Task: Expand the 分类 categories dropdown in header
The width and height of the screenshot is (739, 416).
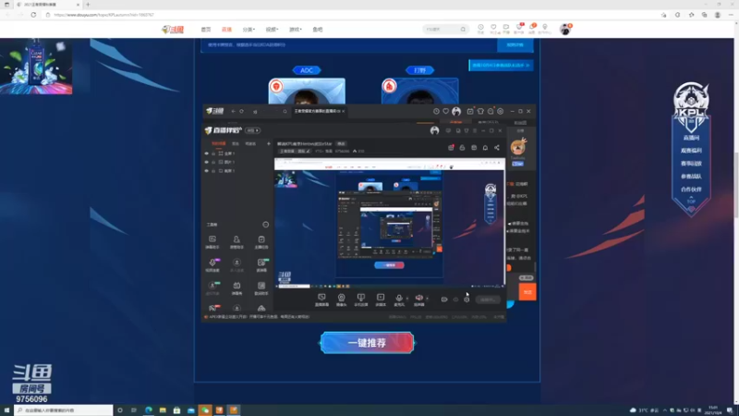Action: click(x=248, y=30)
